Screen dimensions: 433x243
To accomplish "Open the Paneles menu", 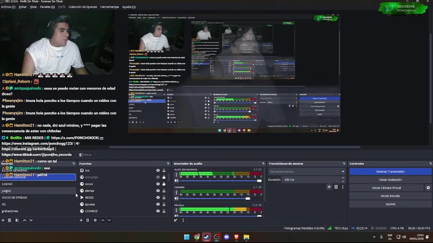I will (x=47, y=7).
